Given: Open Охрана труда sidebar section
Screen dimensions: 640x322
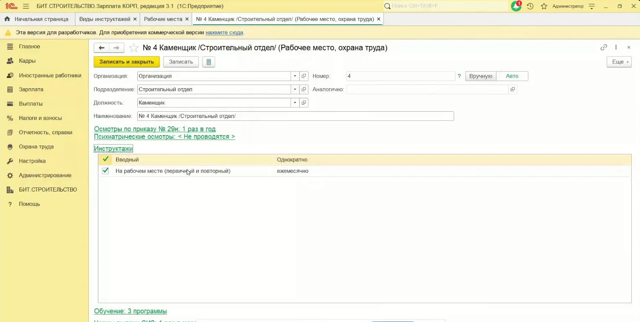Looking at the screenshot, I should (36, 147).
